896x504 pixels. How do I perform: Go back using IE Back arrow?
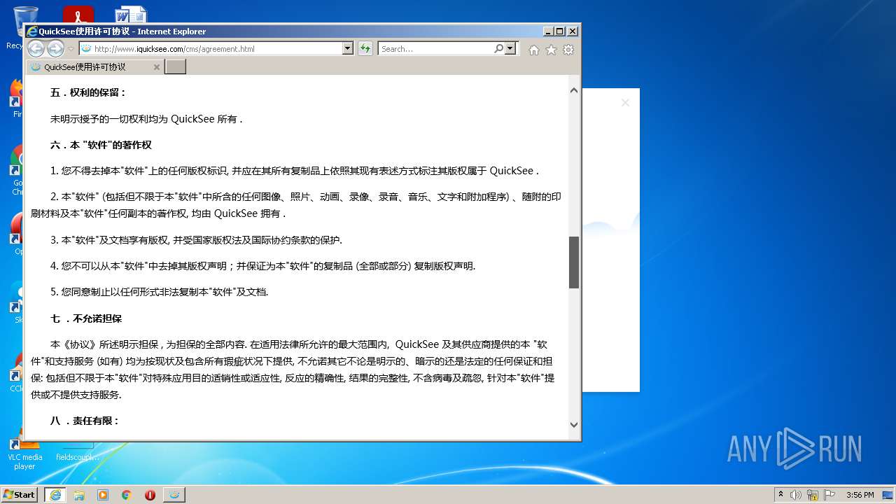[x=36, y=48]
